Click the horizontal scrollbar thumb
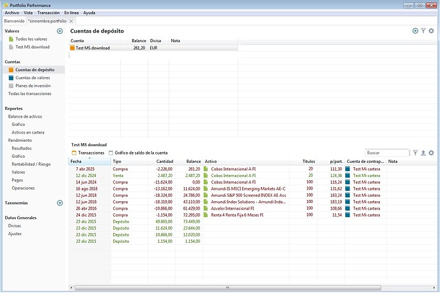The height and width of the screenshot is (297, 441). pos(228,288)
